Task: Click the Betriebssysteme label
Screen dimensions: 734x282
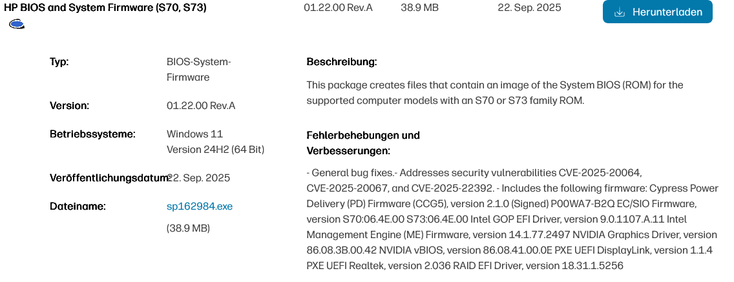Action: pos(92,134)
